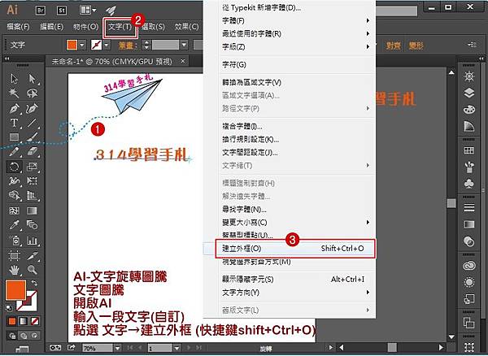Expand the stroke weight dropdown
The height and width of the screenshot is (356, 488).
pyautogui.click(x=185, y=46)
